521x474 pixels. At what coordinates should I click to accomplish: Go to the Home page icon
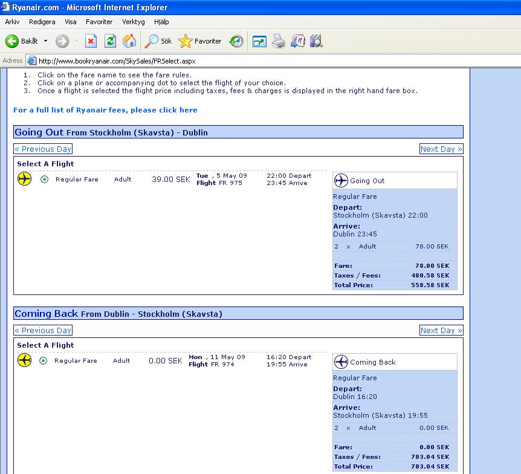click(x=129, y=41)
